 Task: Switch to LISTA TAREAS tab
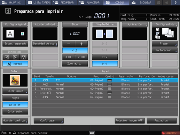[39, 2]
